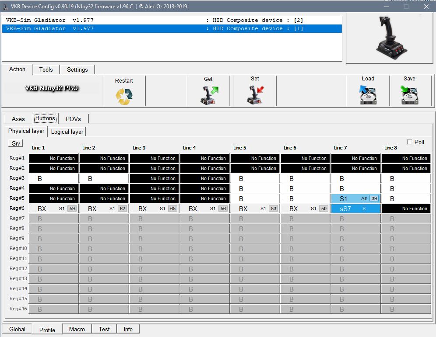Open the Settings tab

[77, 69]
